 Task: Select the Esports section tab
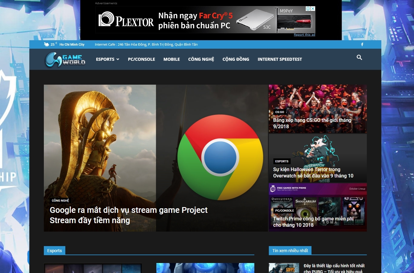[x=54, y=251]
